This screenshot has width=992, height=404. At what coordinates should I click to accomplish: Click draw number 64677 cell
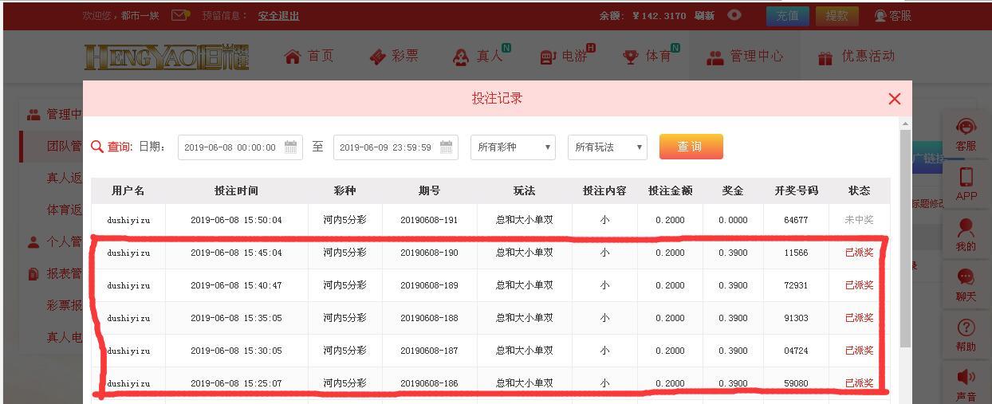tap(796, 220)
